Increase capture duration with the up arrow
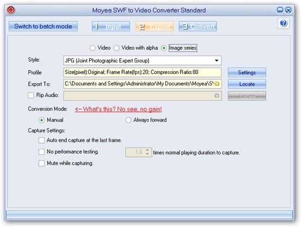 (x=147, y=150)
